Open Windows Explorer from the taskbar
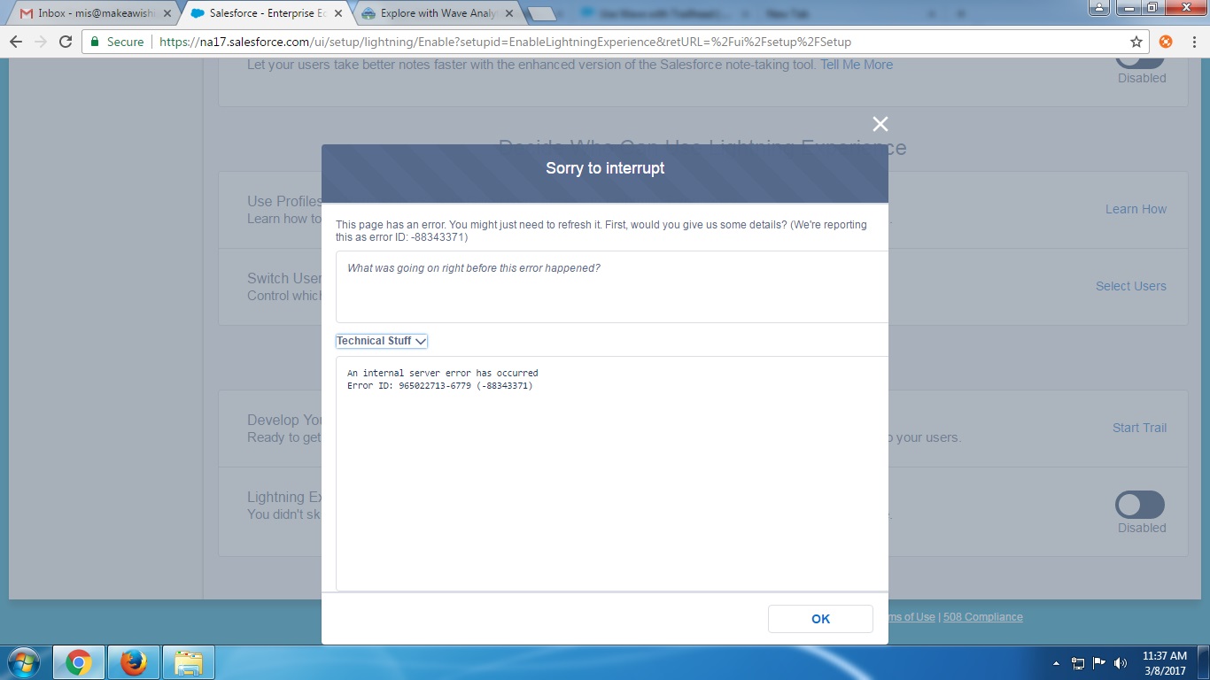Screen dimensions: 1210x680 click(x=189, y=662)
